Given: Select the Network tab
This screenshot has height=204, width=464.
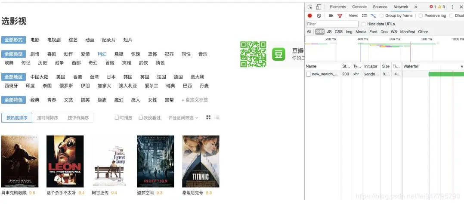Looking at the screenshot, I should click(x=401, y=7).
